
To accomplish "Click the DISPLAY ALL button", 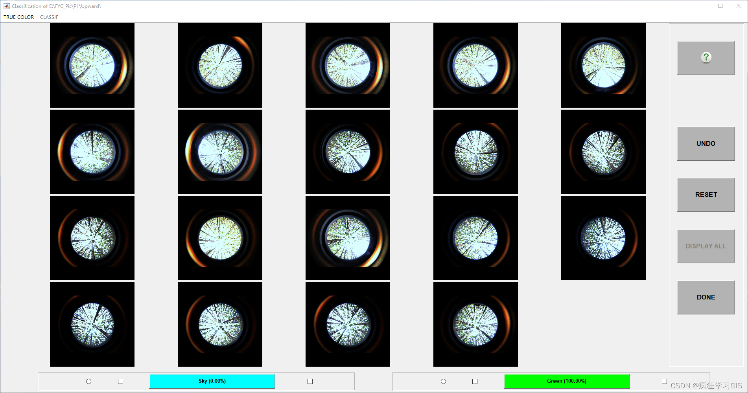I will tap(706, 246).
